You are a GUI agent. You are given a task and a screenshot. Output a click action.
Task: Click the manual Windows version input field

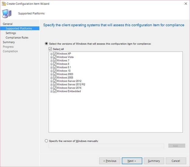106,146
